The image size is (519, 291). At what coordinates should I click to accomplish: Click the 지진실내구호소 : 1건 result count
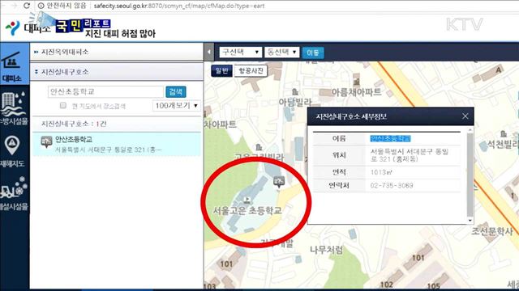(74, 124)
